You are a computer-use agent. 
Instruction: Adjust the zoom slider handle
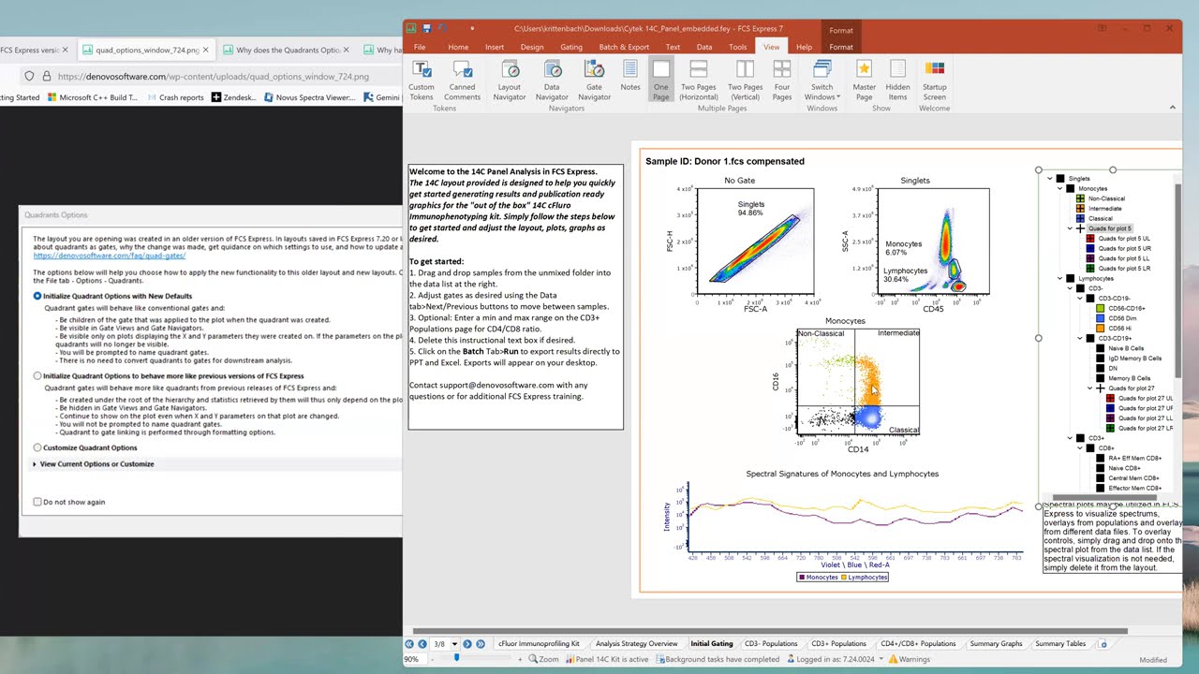tap(456, 658)
